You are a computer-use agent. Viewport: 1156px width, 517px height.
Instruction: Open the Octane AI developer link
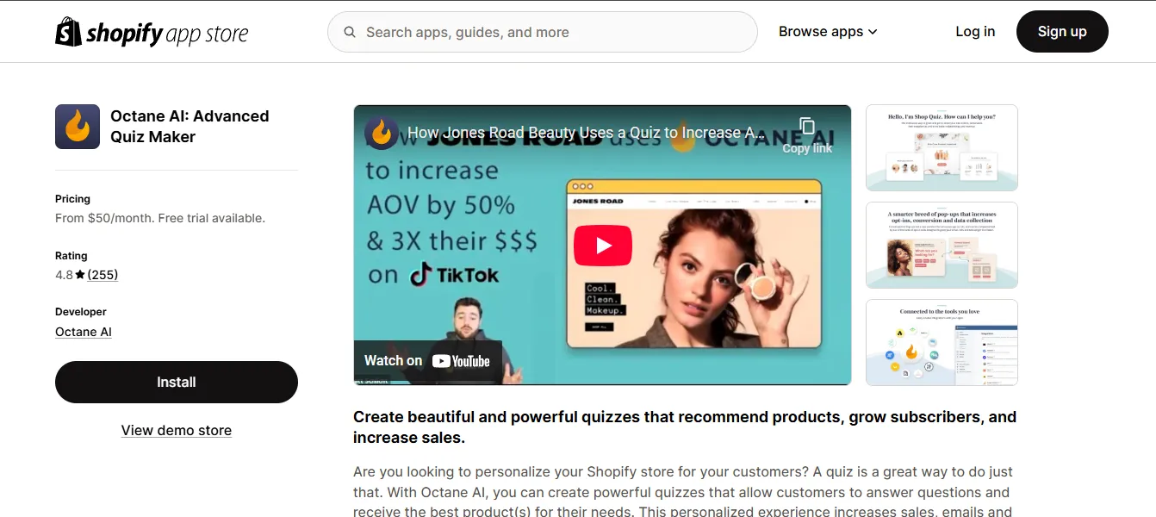click(x=84, y=332)
